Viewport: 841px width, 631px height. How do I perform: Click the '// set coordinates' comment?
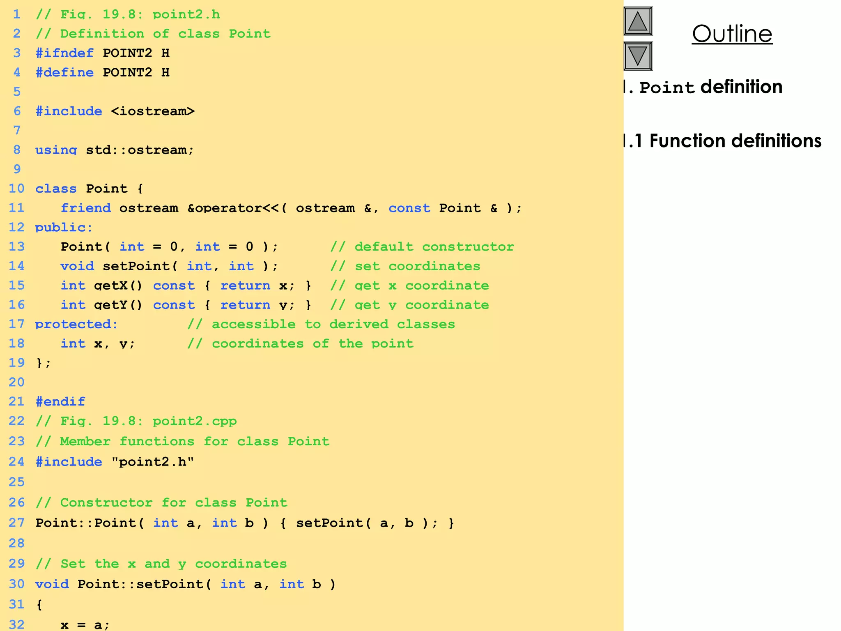click(x=405, y=266)
